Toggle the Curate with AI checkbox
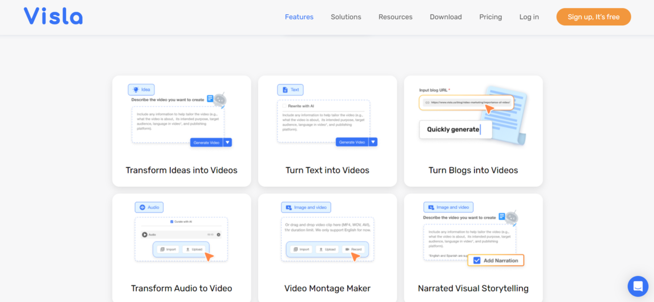The height and width of the screenshot is (302, 654). click(x=172, y=222)
